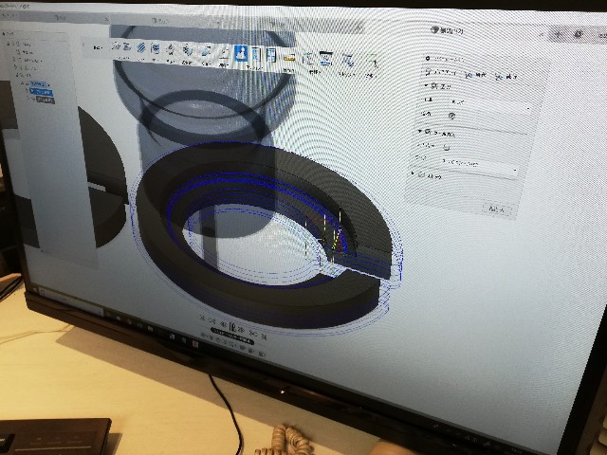Jump to start using the first player control
Screen dimensions: 607x455
[x=202, y=318]
